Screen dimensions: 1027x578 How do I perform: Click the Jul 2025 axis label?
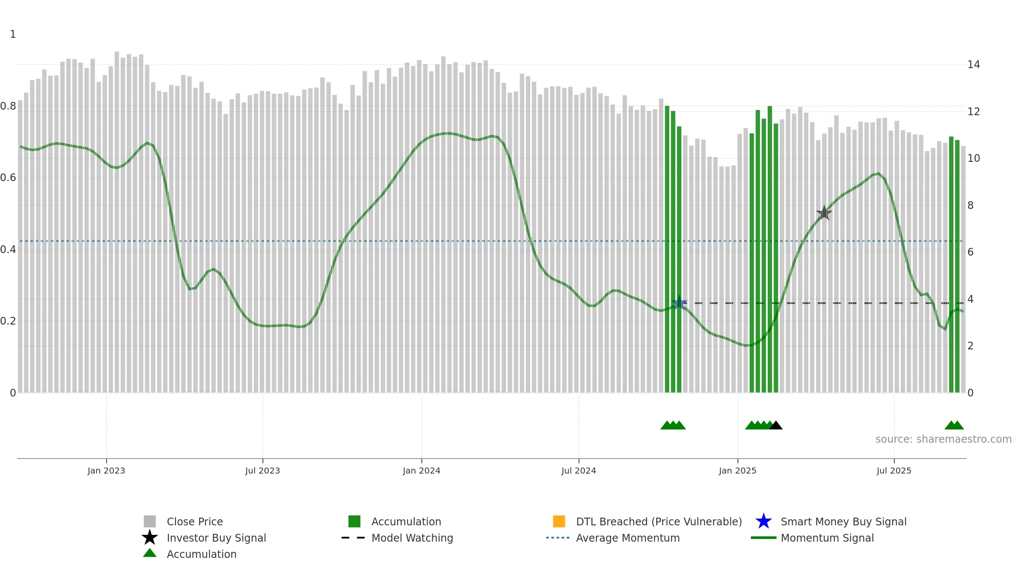click(x=894, y=471)
